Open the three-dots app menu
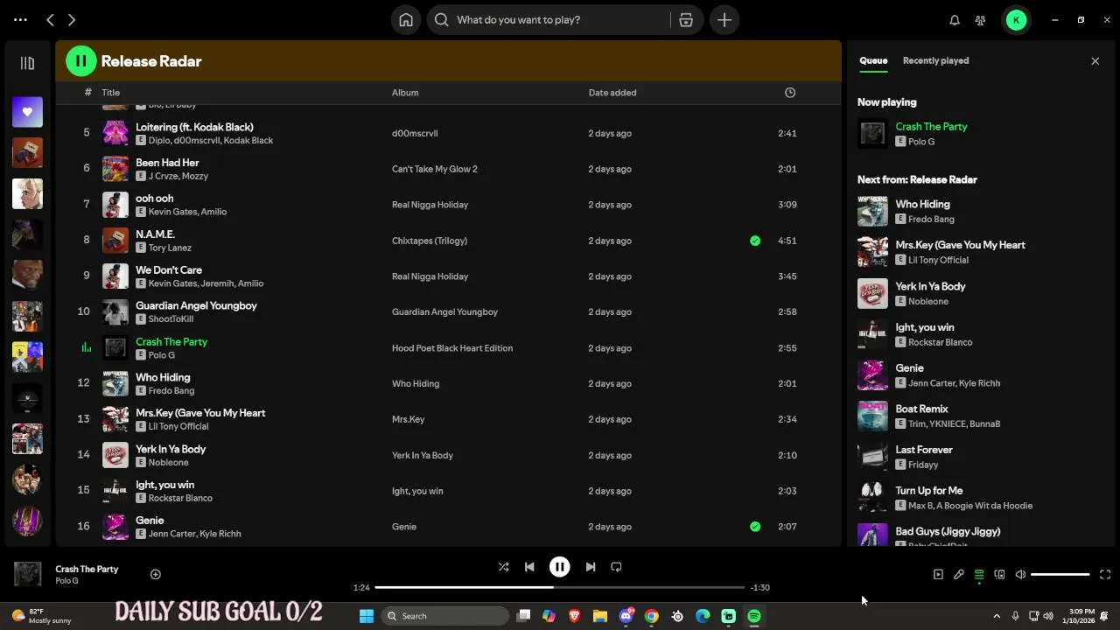The height and width of the screenshot is (630, 1120). tap(20, 19)
